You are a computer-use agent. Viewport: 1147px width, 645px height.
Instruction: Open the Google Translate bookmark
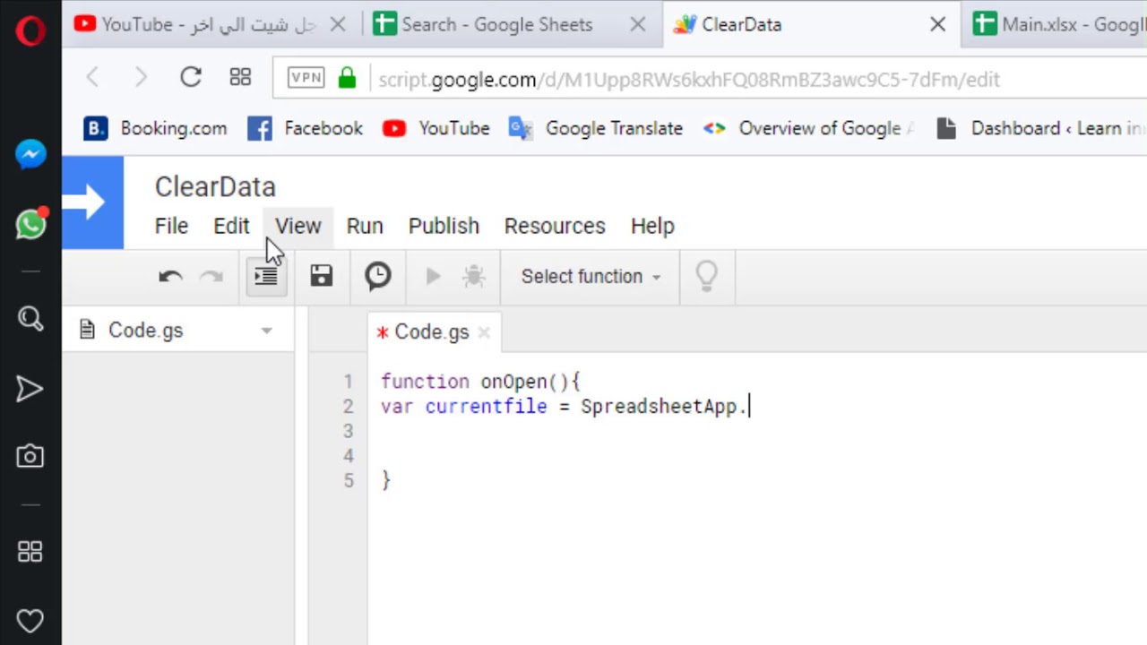pyautogui.click(x=595, y=128)
